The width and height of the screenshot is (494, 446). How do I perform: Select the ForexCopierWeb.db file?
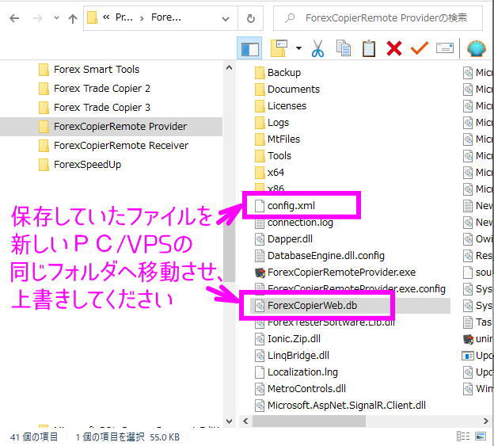350,306
